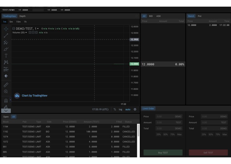The width and height of the screenshot is (231, 164).
Task: Switch to the Batch trades tab
Action: click(191, 16)
